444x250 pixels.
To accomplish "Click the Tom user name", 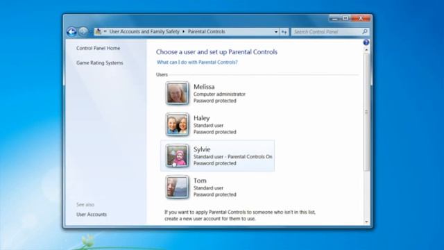I will pos(200,181).
